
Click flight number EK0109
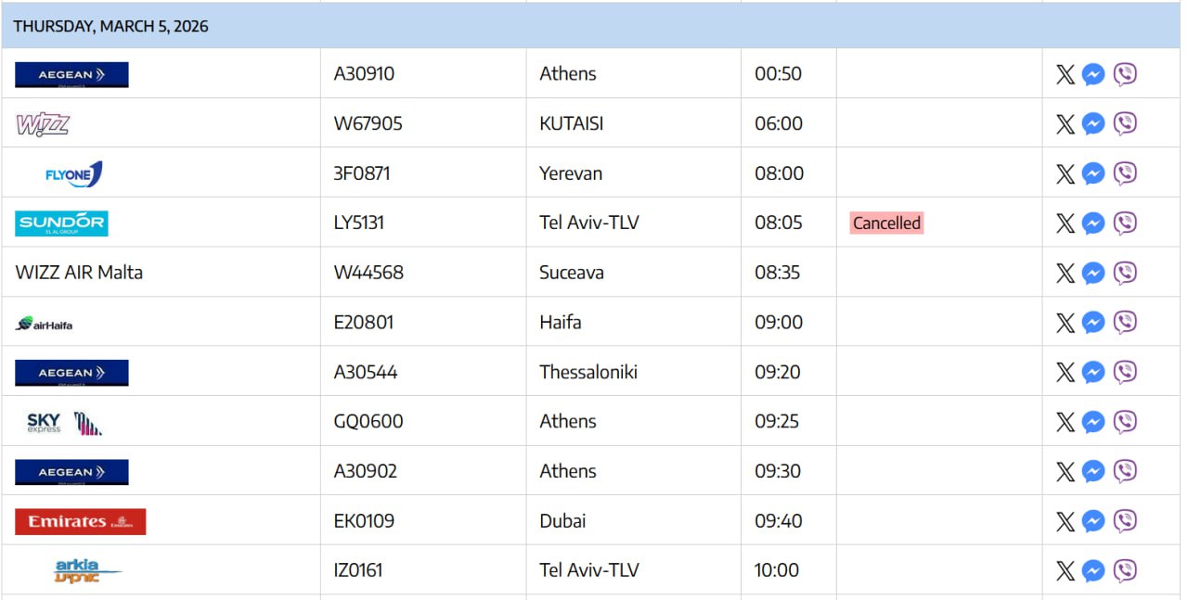364,521
